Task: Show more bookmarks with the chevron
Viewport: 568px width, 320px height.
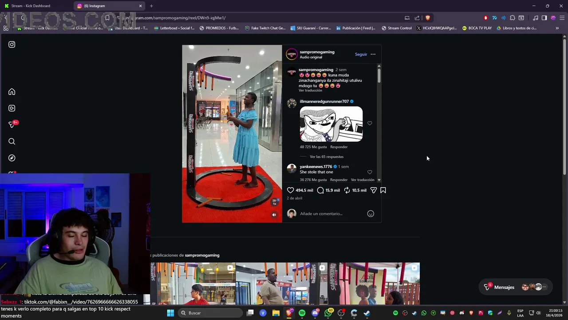Action: [557, 28]
